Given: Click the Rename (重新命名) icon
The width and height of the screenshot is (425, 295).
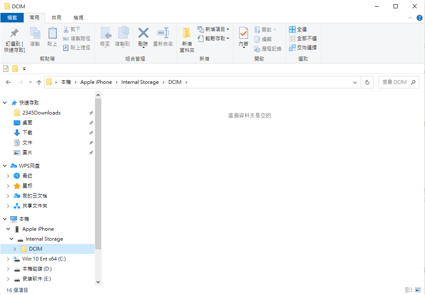Looking at the screenshot, I should point(163,33).
